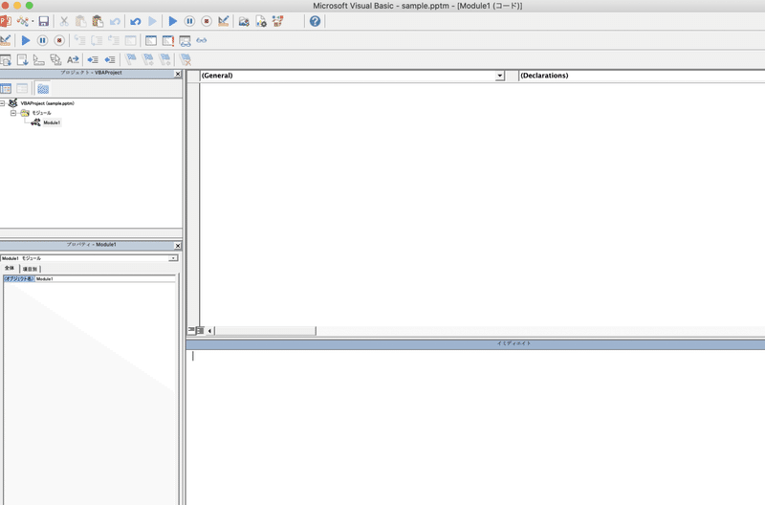The height and width of the screenshot is (505, 765).
Task: Click inside the イミディエイト window input area
Action: [475, 427]
